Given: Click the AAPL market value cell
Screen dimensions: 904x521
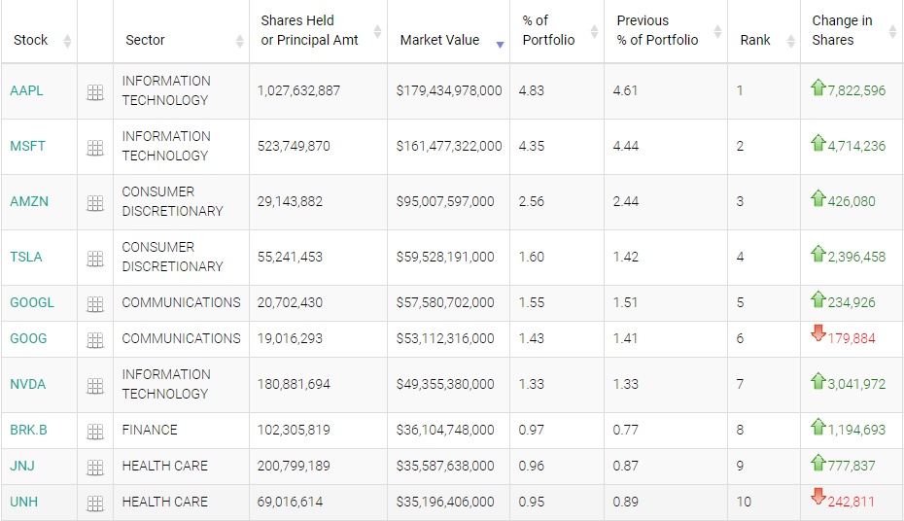Looking at the screenshot, I should [449, 91].
